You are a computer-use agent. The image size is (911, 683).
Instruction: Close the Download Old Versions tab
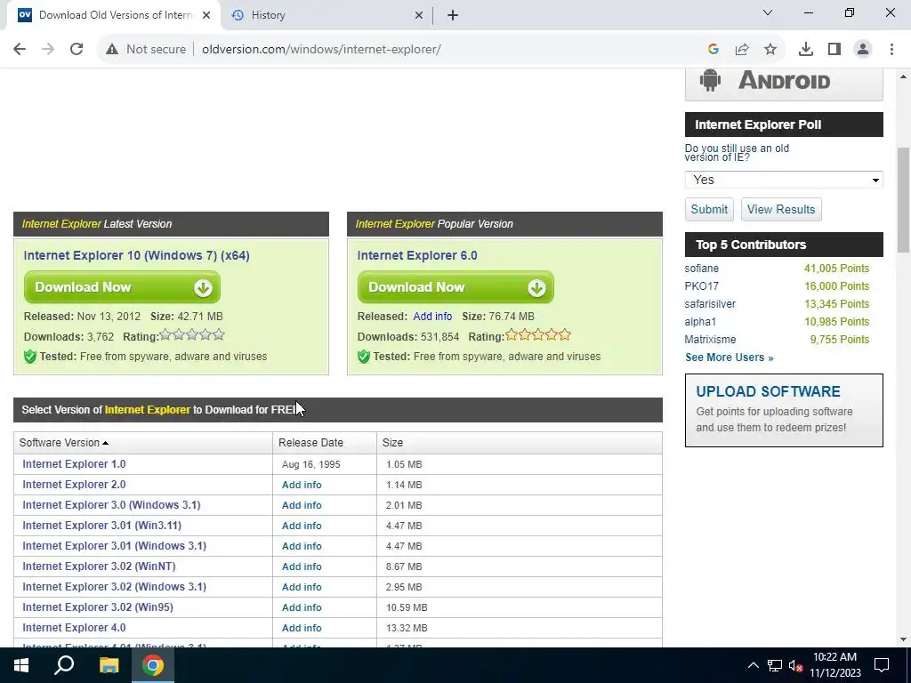point(206,16)
